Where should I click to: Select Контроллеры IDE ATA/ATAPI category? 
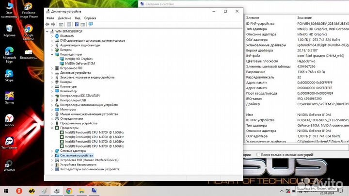79,96
